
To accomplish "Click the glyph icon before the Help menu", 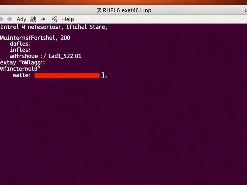I will click(54, 19).
